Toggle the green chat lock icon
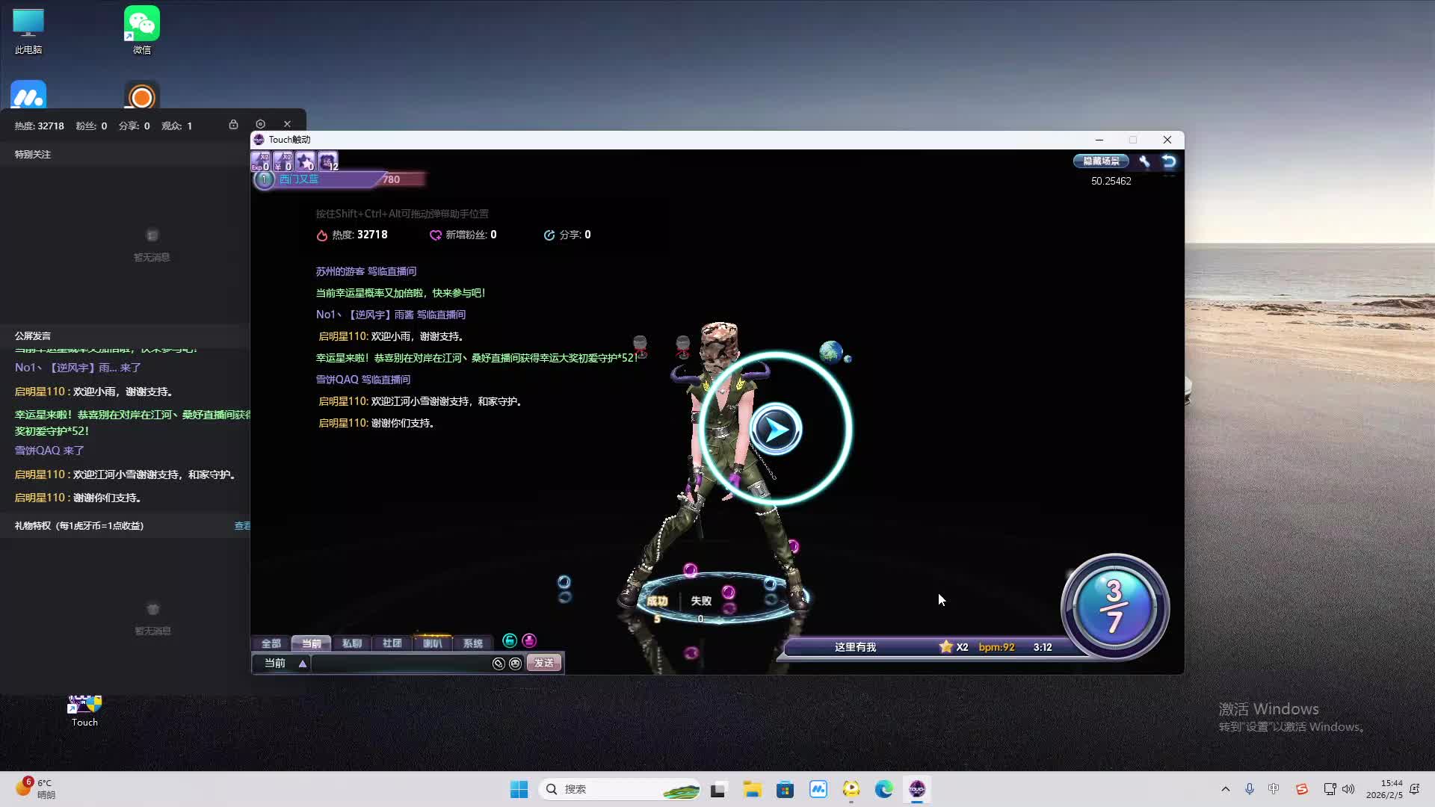 (510, 640)
